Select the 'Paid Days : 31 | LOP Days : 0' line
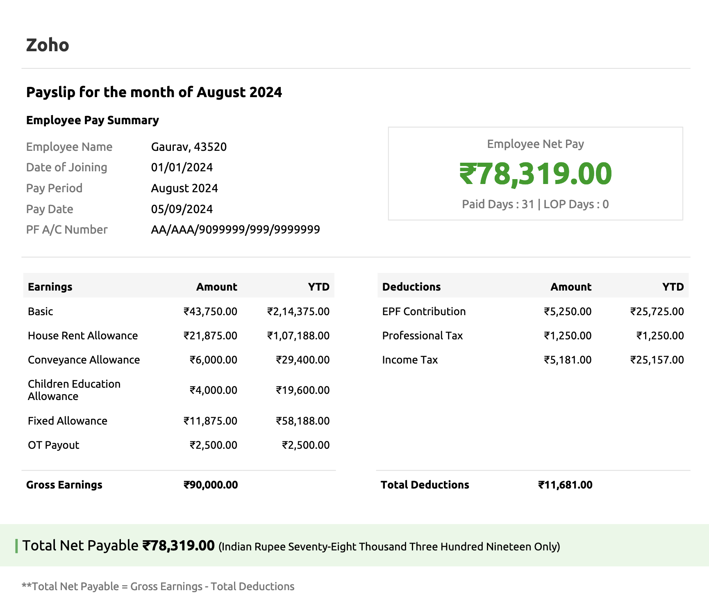709x609 pixels. 536,204
